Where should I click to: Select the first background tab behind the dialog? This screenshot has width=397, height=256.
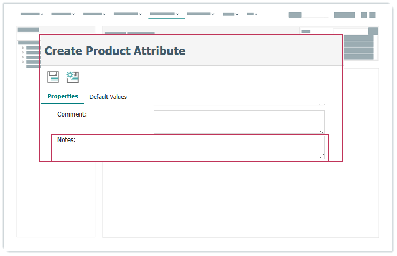coord(115,33)
